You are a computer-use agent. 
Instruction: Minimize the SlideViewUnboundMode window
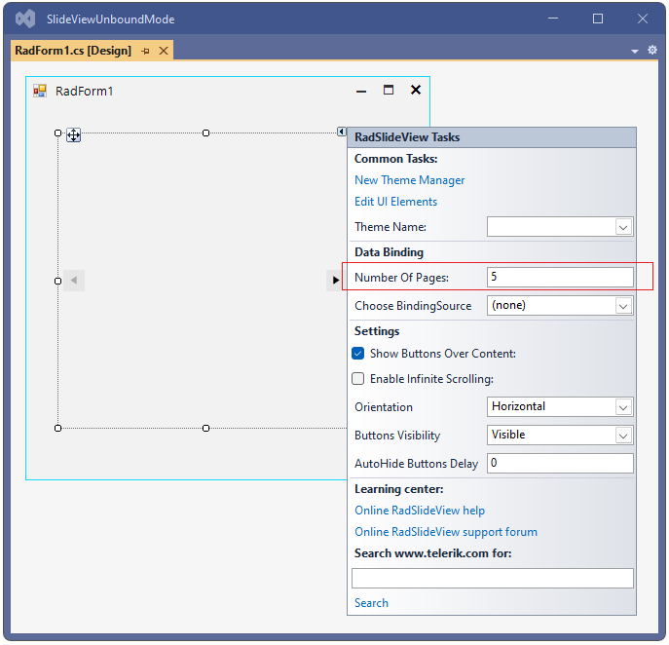553,19
